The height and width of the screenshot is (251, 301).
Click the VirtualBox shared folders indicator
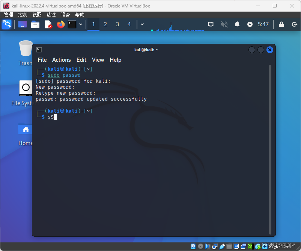pos(229,246)
